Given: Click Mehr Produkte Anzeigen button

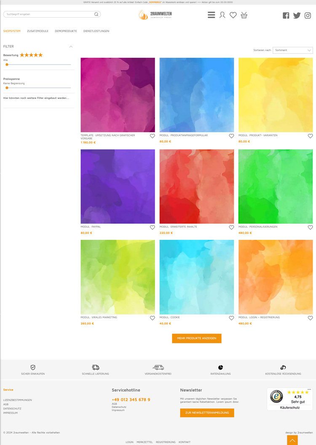Looking at the screenshot, I should [x=197, y=338].
